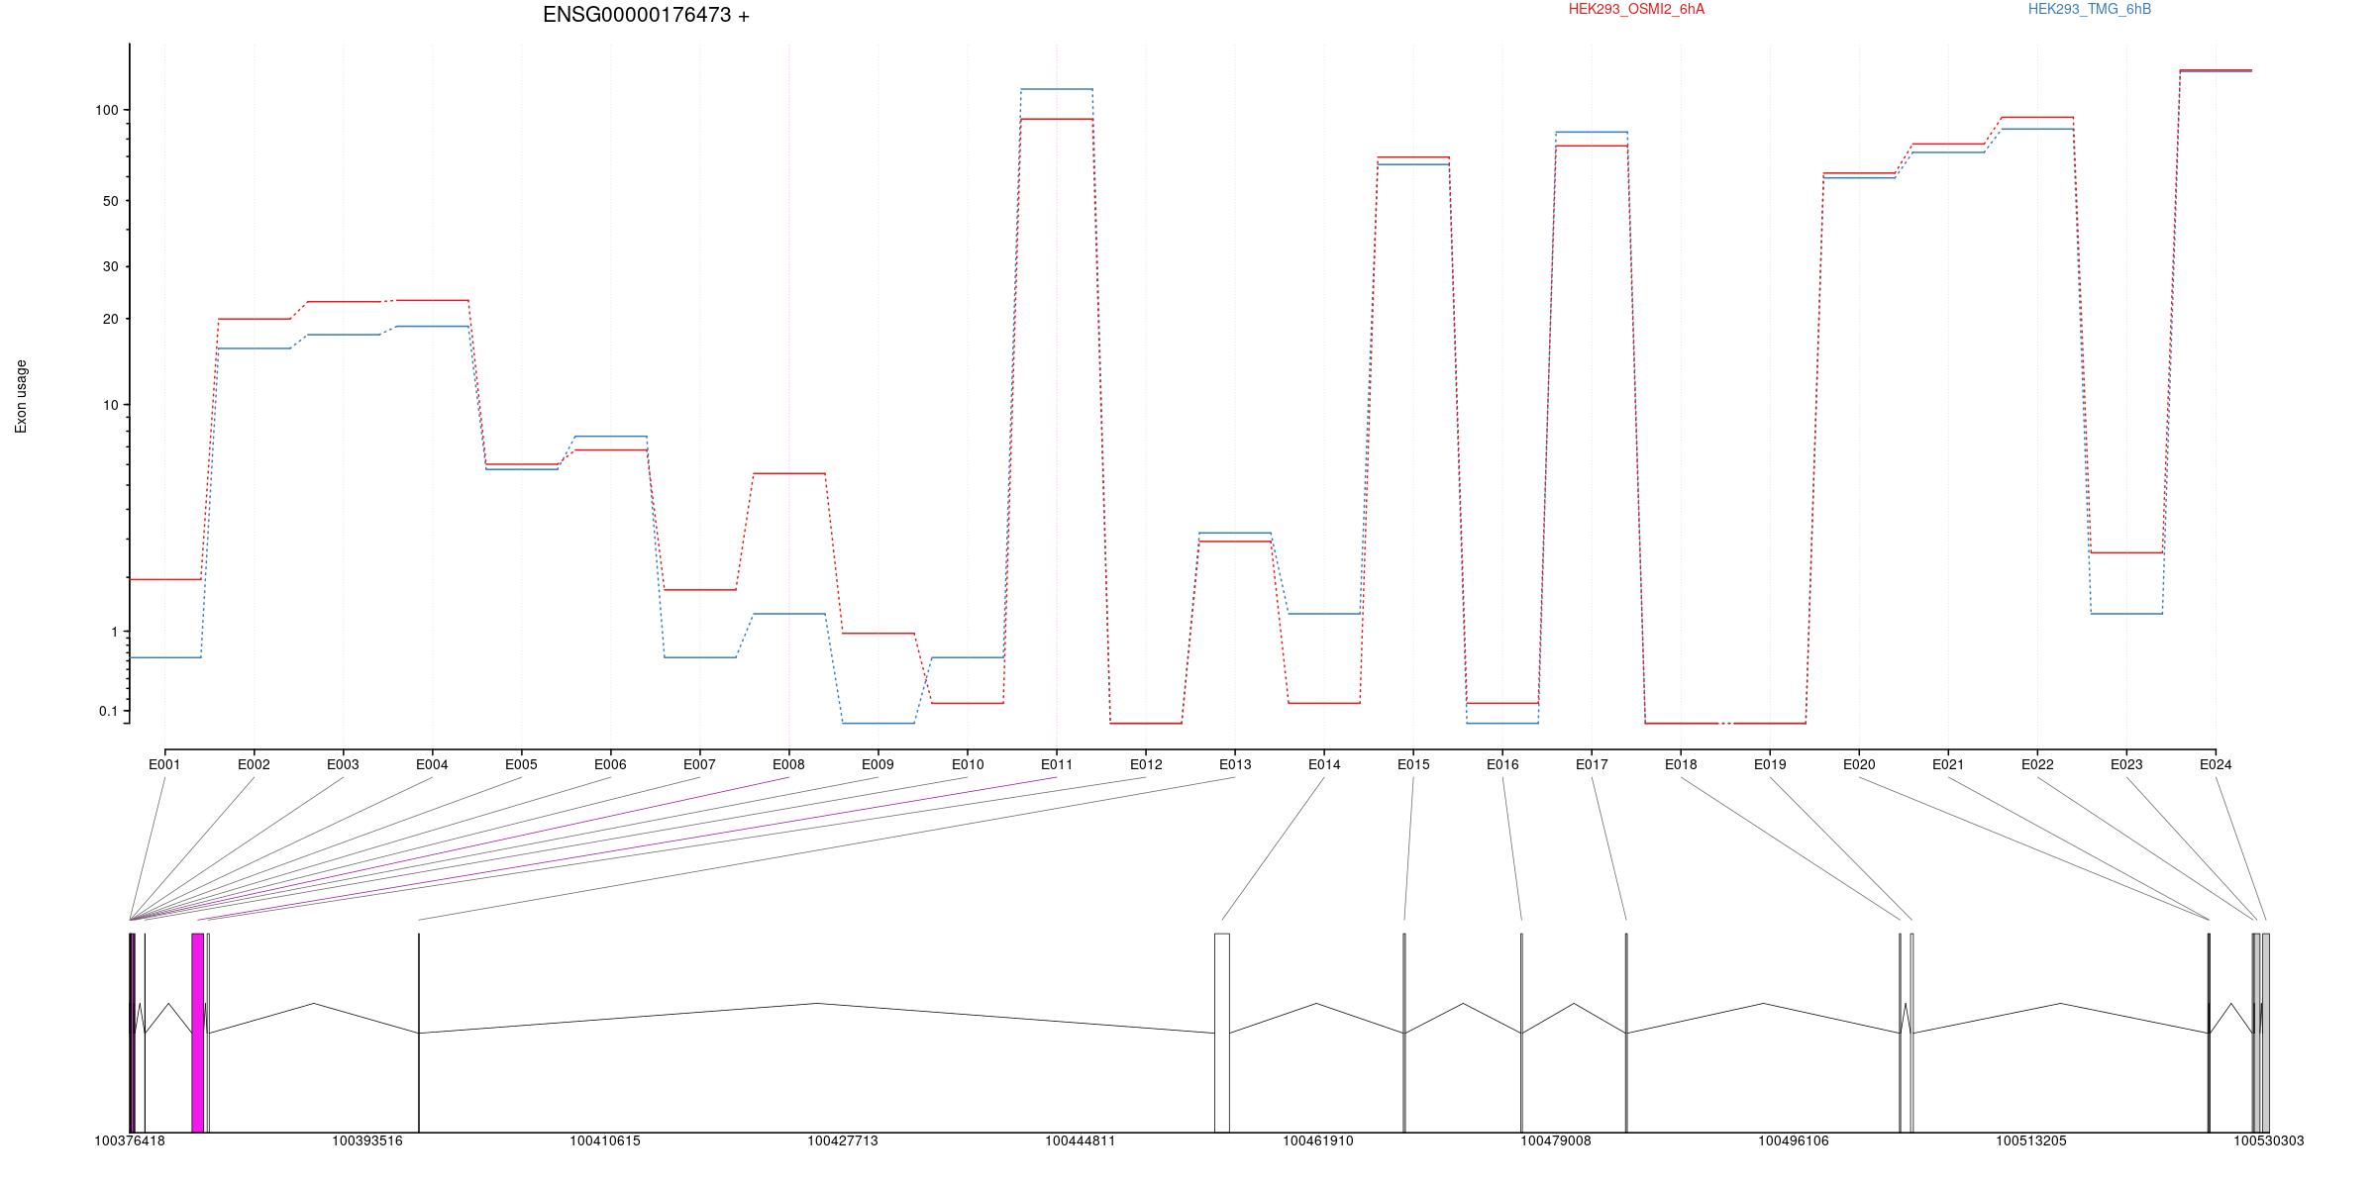Select exon label E015

click(x=1413, y=764)
